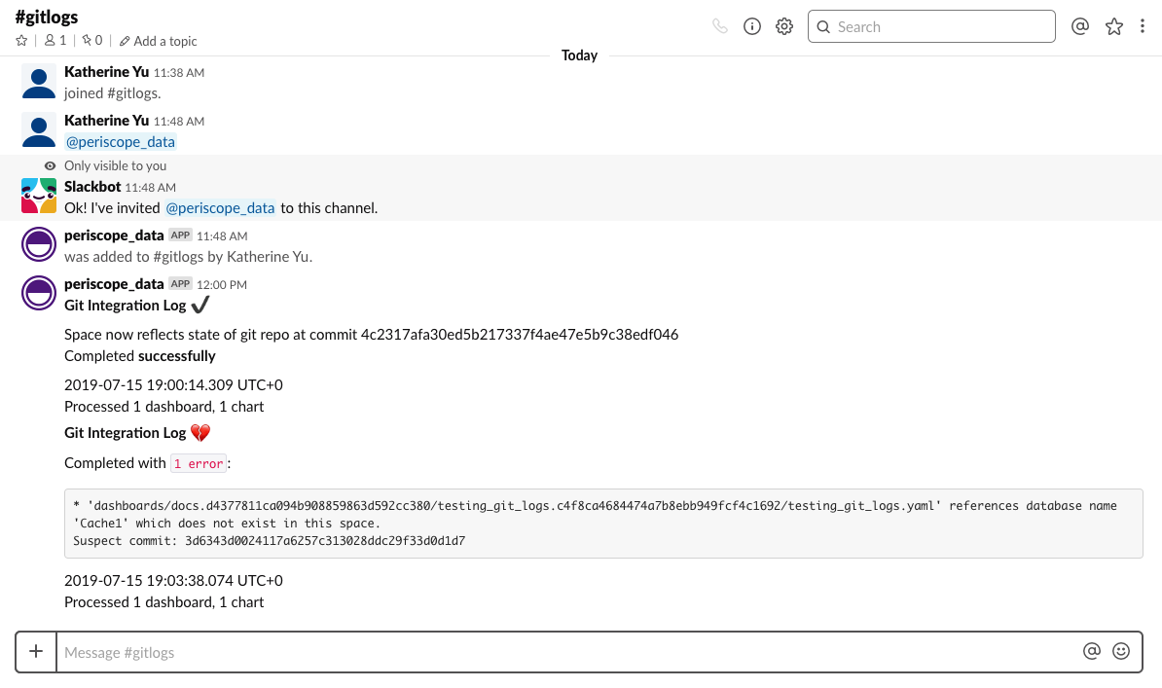The height and width of the screenshot is (688, 1162).
Task: Open periscope_data avatar at 11:48 AM
Action: click(x=39, y=244)
